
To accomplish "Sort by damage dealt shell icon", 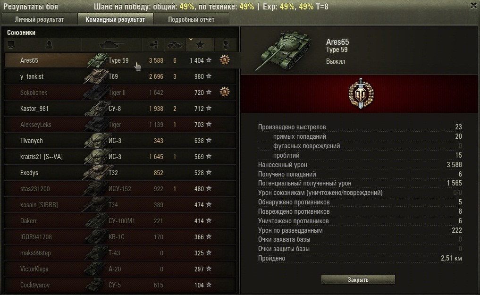I will click(153, 45).
